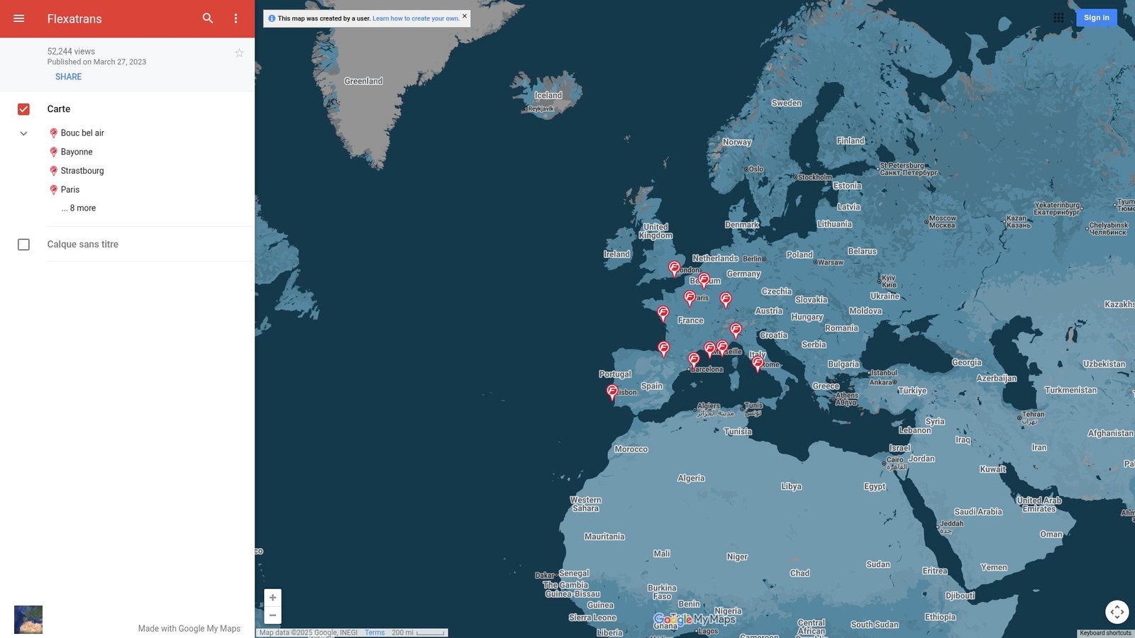The image size is (1135, 638).
Task: Zoom in on the map
Action: click(272, 598)
